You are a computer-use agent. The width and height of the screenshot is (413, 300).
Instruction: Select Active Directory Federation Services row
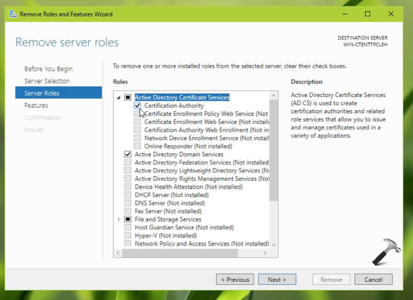(x=202, y=162)
